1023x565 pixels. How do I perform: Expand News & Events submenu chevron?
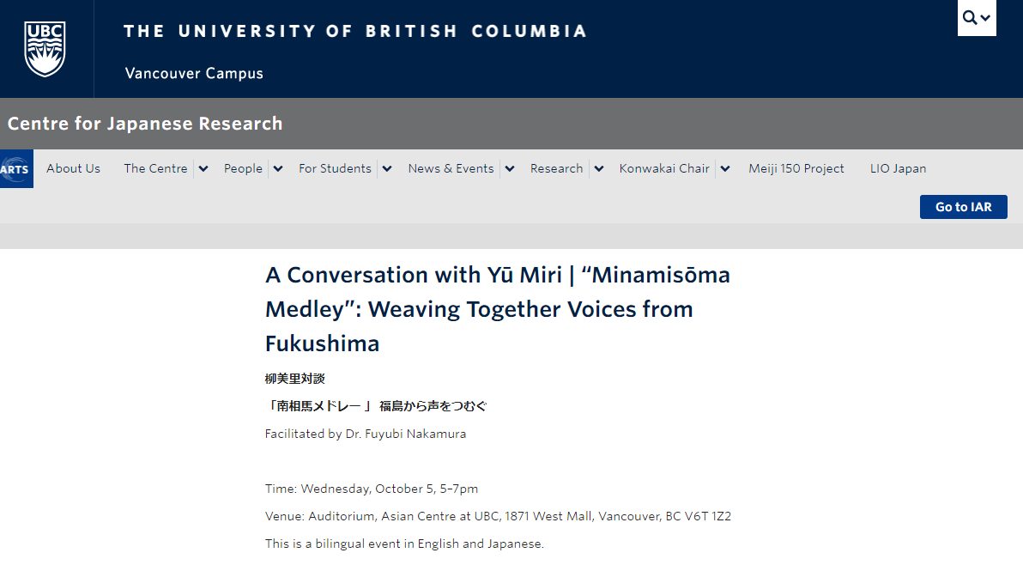(510, 169)
